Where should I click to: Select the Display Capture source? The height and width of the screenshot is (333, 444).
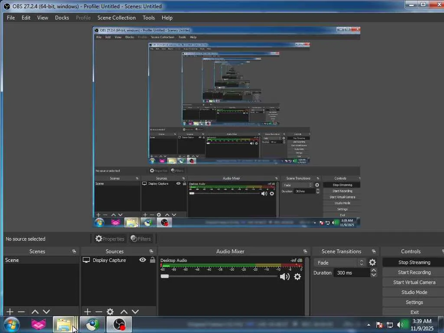coord(109,260)
